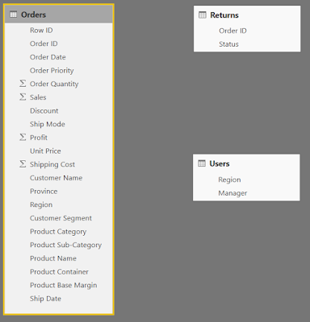Select the Ship Date field
Image resolution: width=310 pixels, height=322 pixels.
[45, 299]
